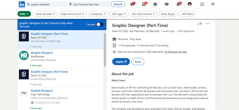Expand the Experience level filter
Screen dimensions: 239x110
click(x=73, y=14)
